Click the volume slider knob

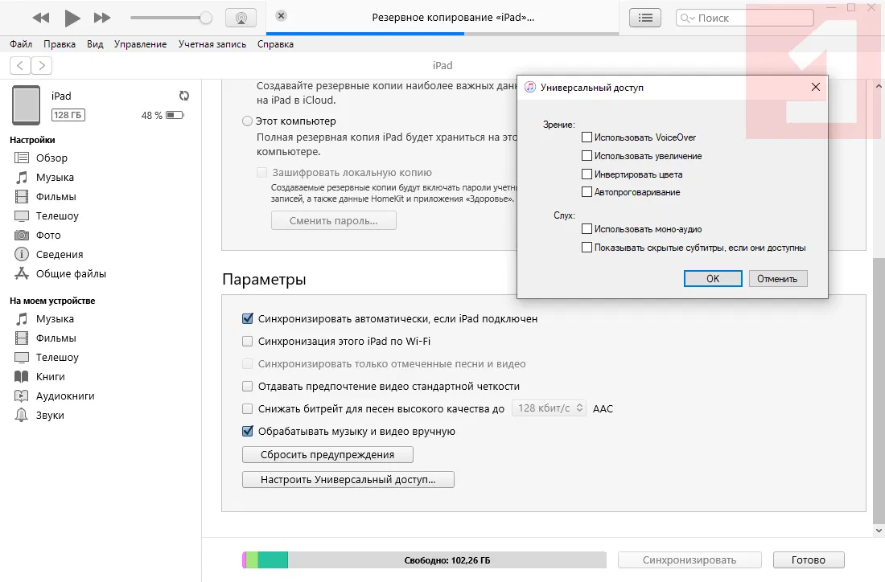click(x=206, y=18)
